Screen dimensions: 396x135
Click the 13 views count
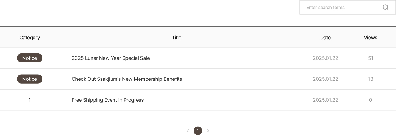tap(370, 79)
